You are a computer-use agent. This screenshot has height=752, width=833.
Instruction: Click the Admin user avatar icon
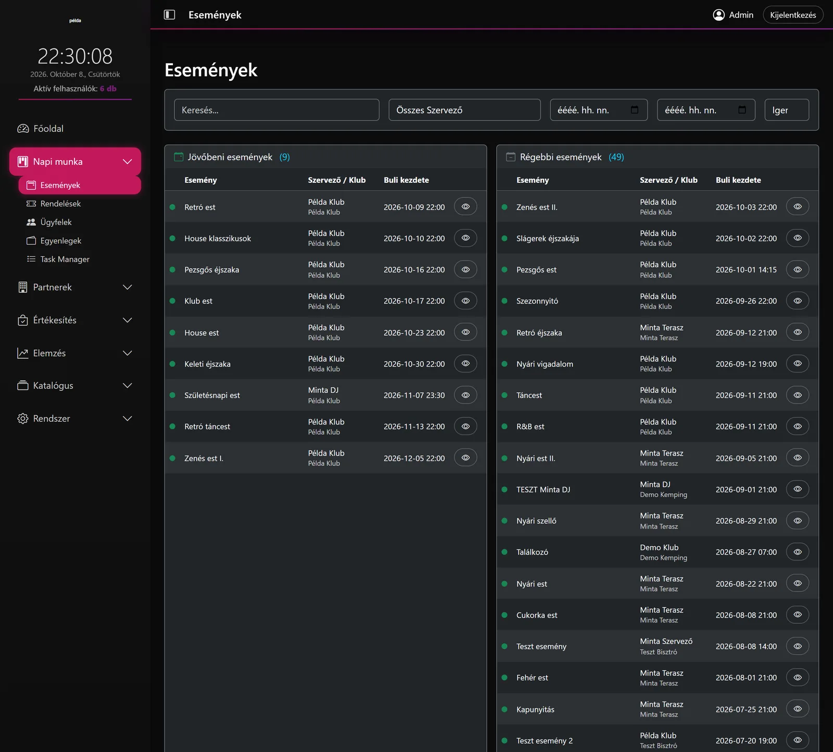coord(718,15)
